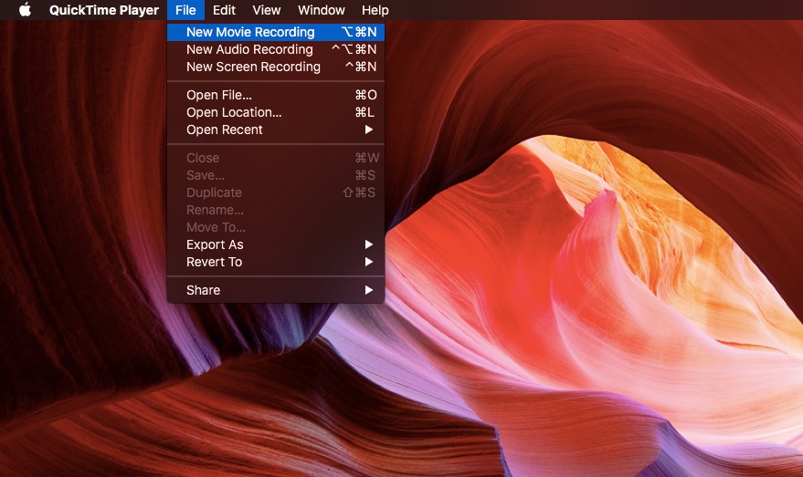This screenshot has height=477, width=803.
Task: Expand the Revert To submenu
Action: pos(276,262)
